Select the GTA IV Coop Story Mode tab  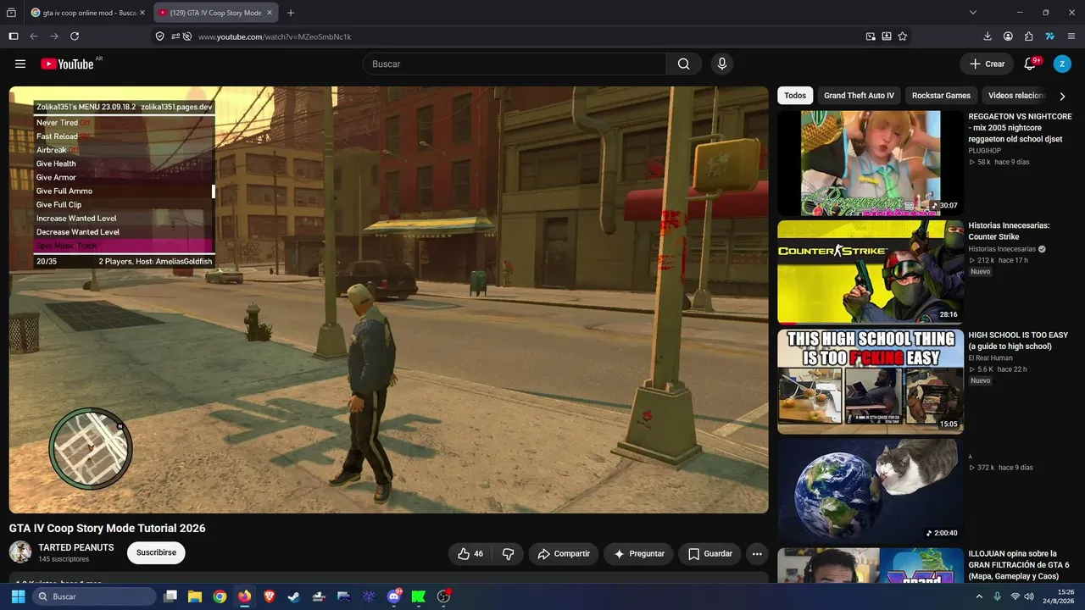(x=217, y=13)
